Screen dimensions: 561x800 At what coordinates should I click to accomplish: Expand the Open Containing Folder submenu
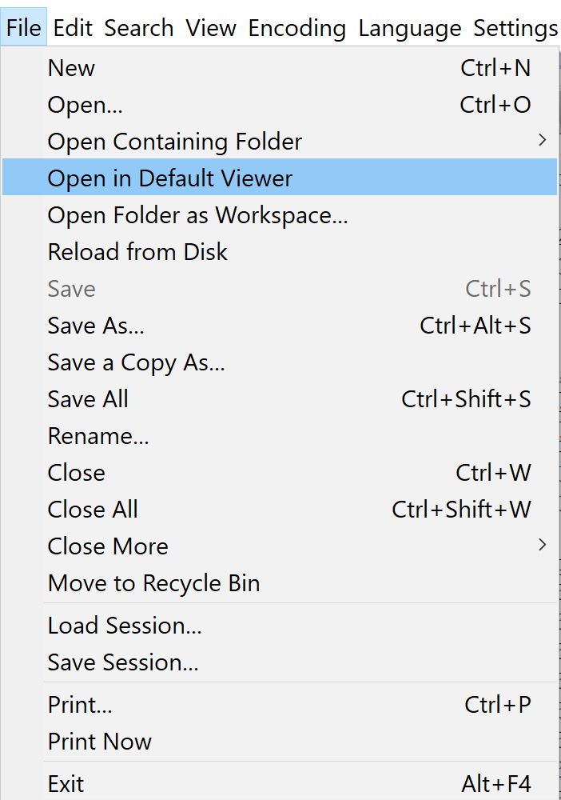pyautogui.click(x=175, y=142)
